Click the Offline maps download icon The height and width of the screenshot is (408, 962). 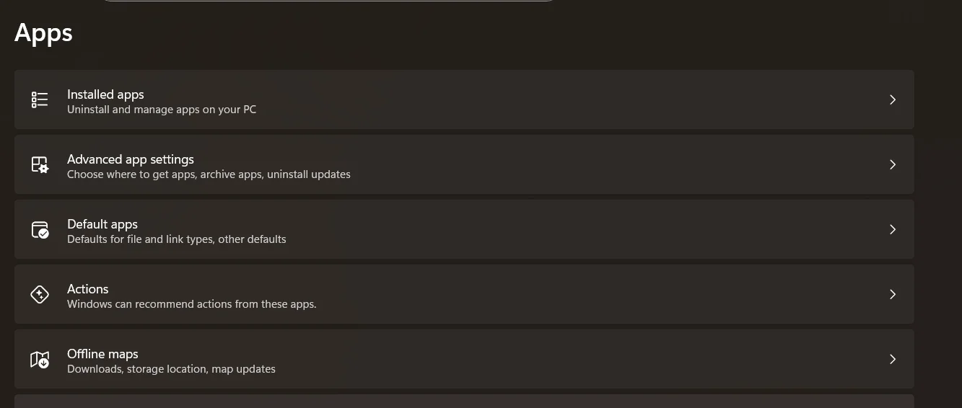pyautogui.click(x=40, y=359)
